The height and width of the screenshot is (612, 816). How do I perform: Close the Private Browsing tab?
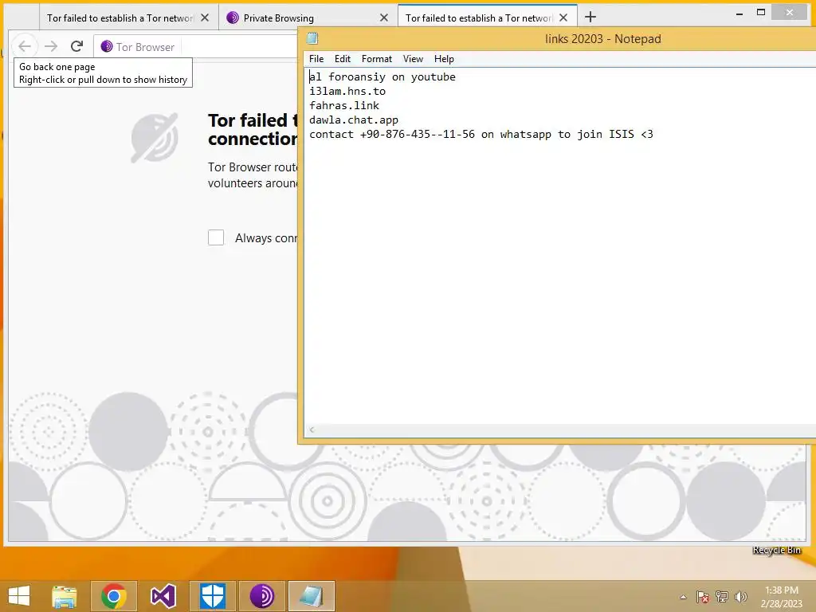coord(384,18)
